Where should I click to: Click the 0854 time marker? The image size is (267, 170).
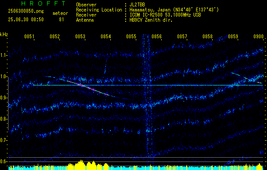pyautogui.click(x=106, y=37)
